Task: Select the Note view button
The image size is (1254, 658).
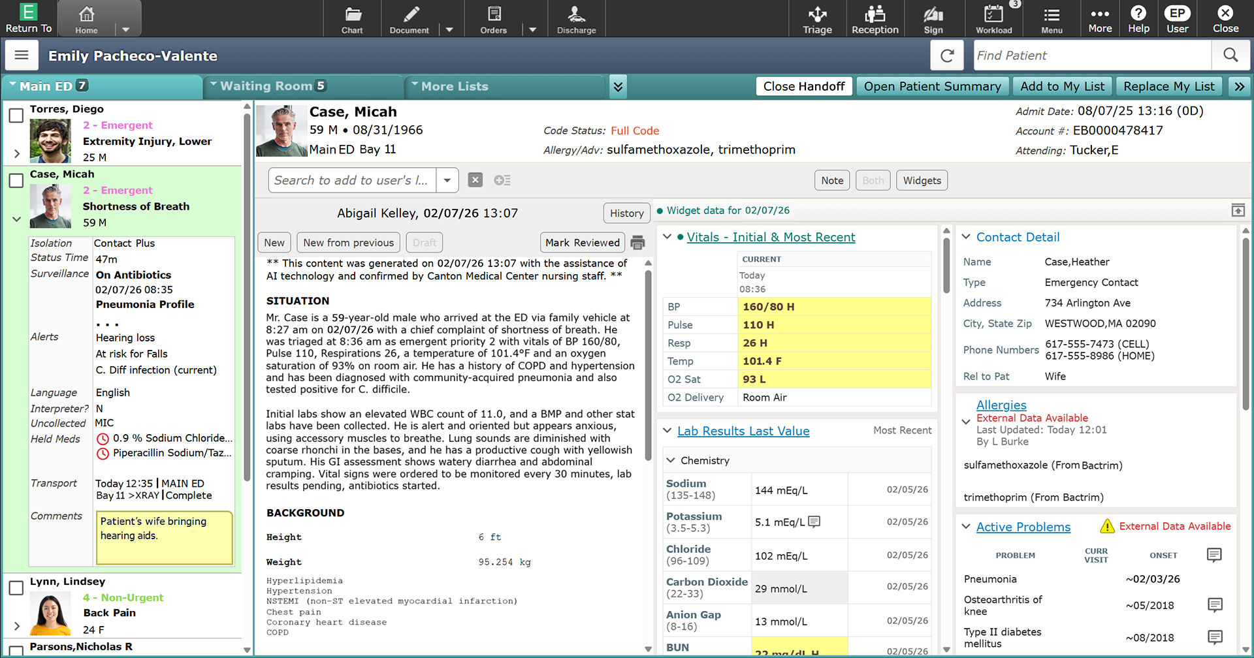Action: coord(832,180)
